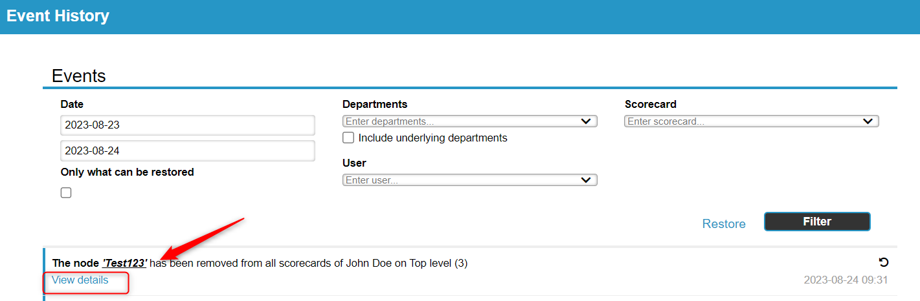This screenshot has width=920, height=301.
Task: Focus the 'Enter scorecard...' placeholder text
Action: (x=666, y=121)
